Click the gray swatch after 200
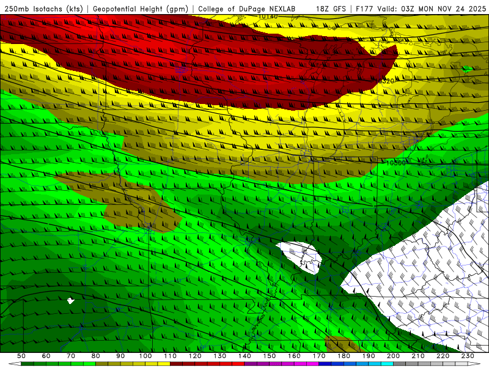The image size is (489, 367). point(400,363)
